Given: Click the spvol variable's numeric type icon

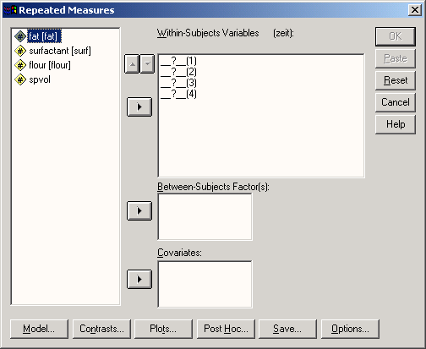Looking at the screenshot, I should click(20, 79).
